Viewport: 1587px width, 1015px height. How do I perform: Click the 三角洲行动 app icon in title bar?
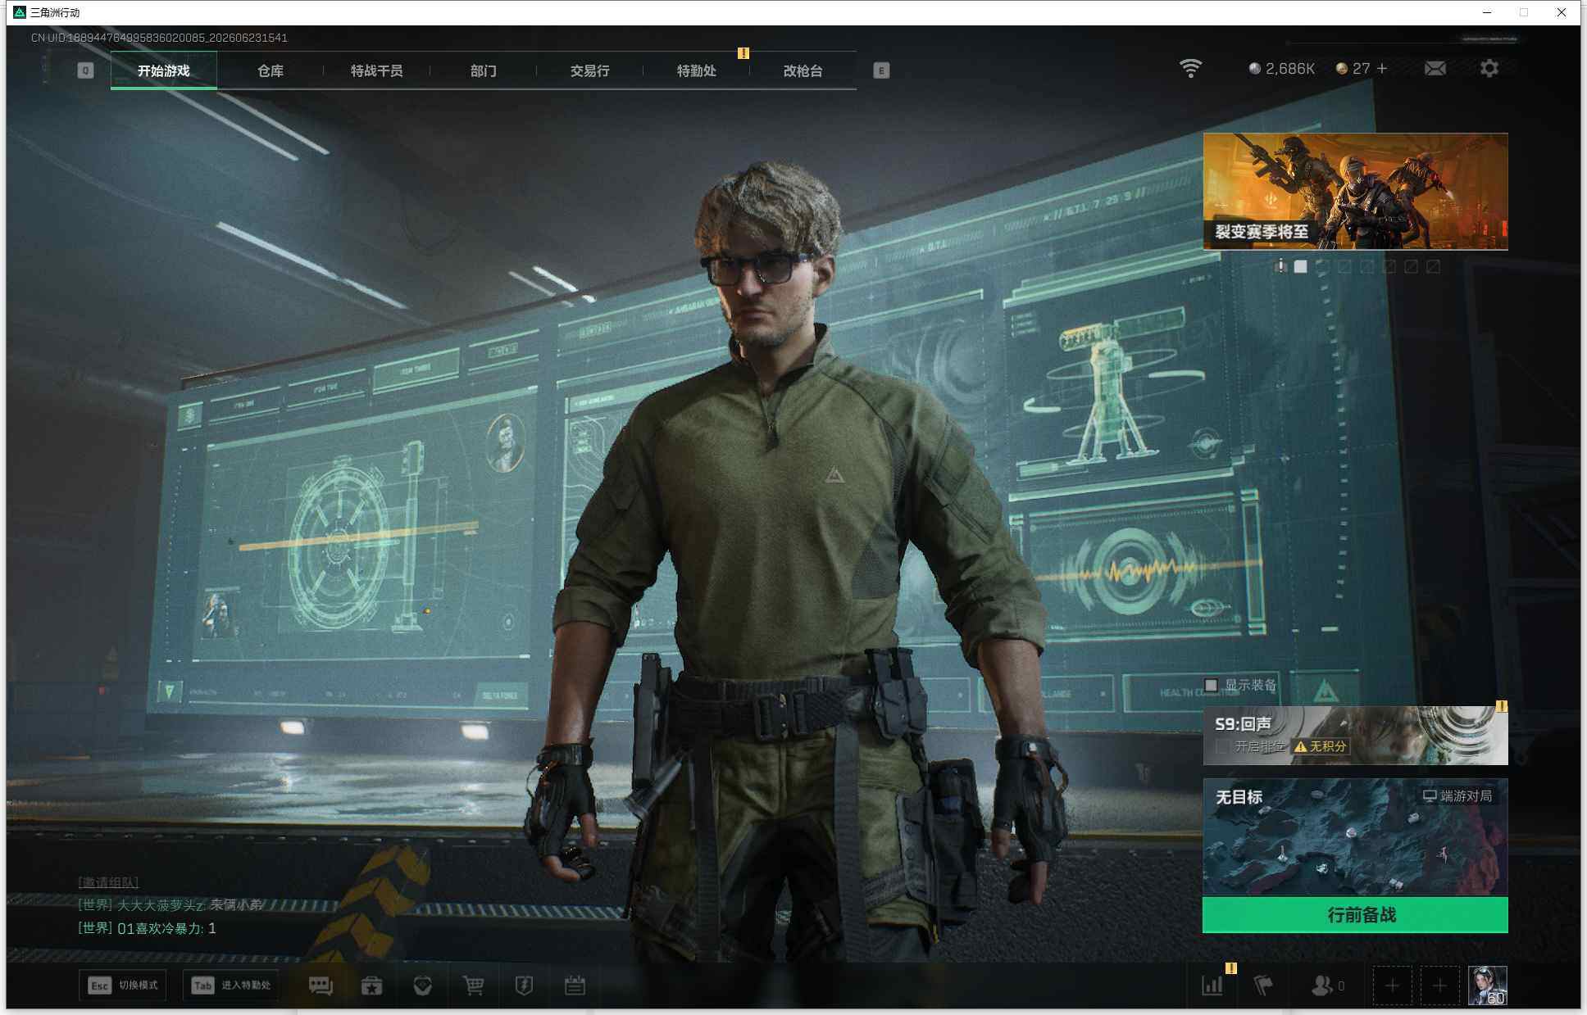pos(20,12)
